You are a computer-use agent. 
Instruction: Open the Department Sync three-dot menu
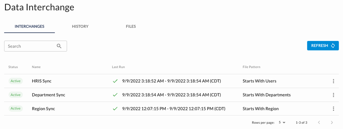(x=334, y=95)
